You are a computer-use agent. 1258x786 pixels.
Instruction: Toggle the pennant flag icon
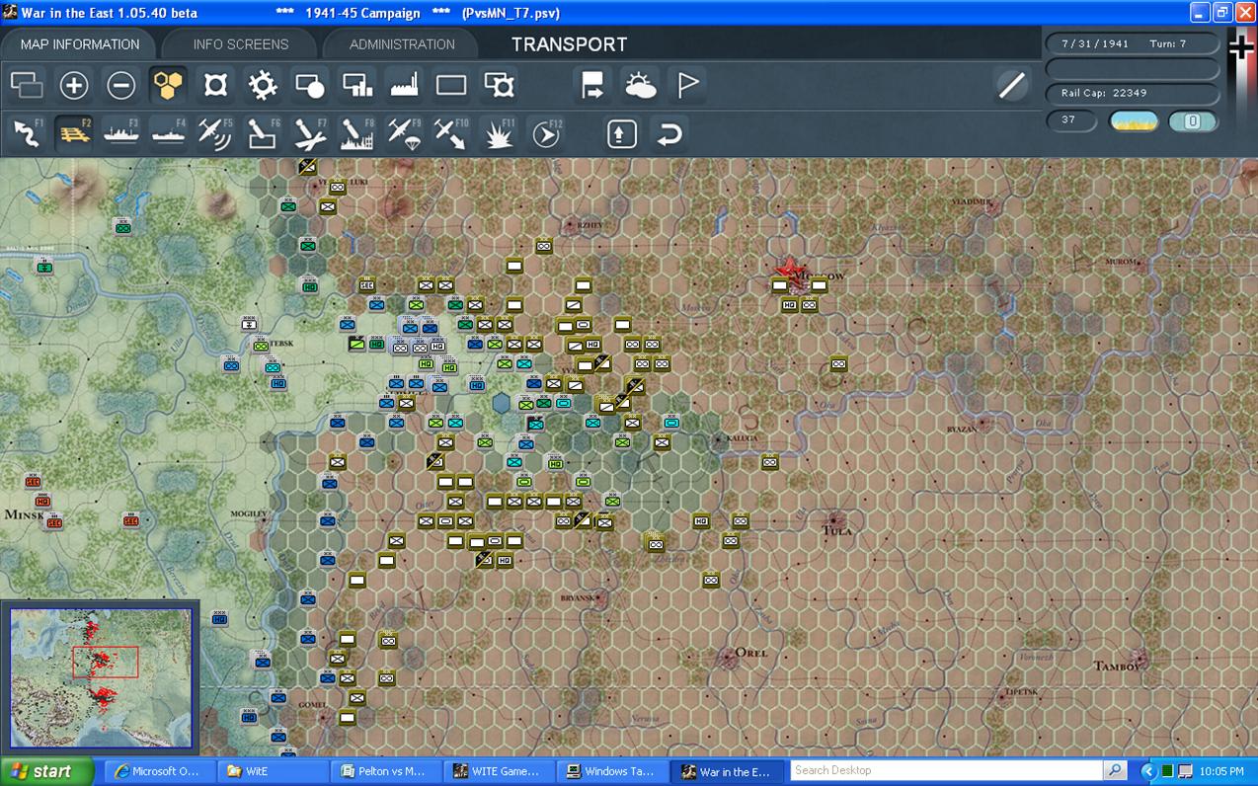coord(687,86)
